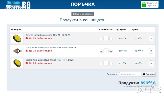Click the ПОРЪЧКА page title

(x=83, y=4)
